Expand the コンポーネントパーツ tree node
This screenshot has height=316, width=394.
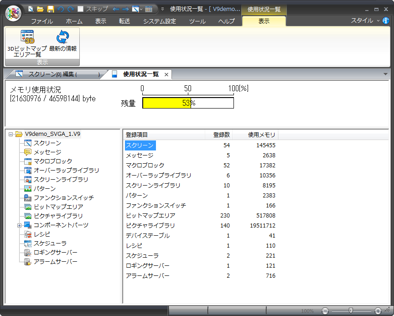coord(20,225)
